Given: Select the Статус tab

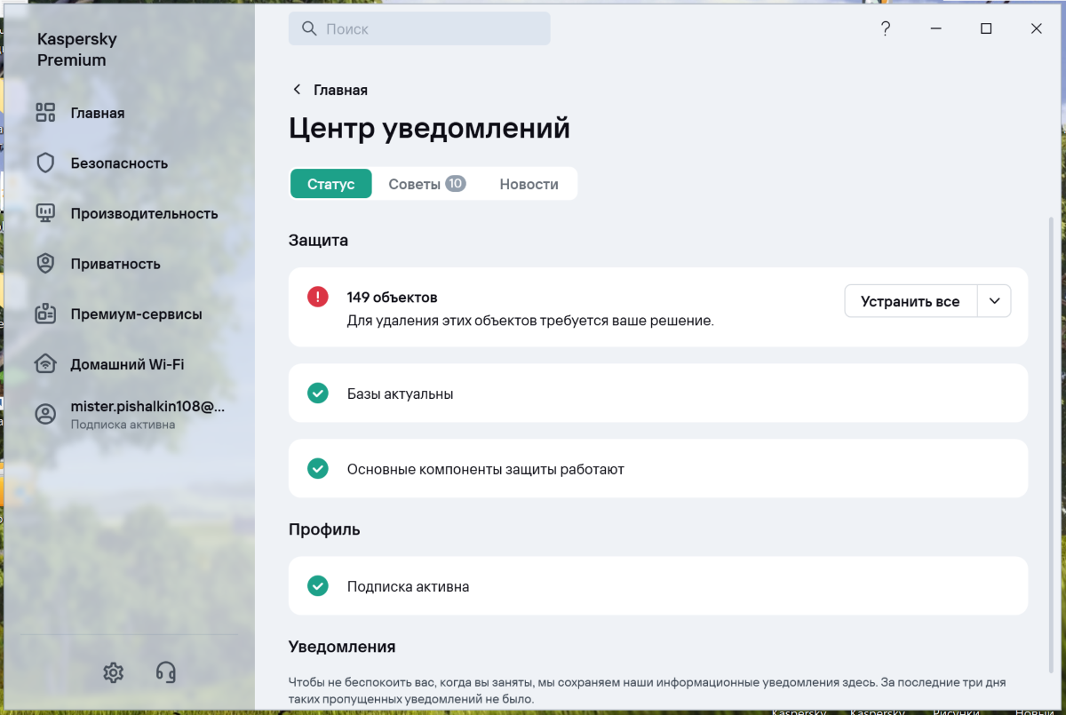Looking at the screenshot, I should [x=331, y=184].
